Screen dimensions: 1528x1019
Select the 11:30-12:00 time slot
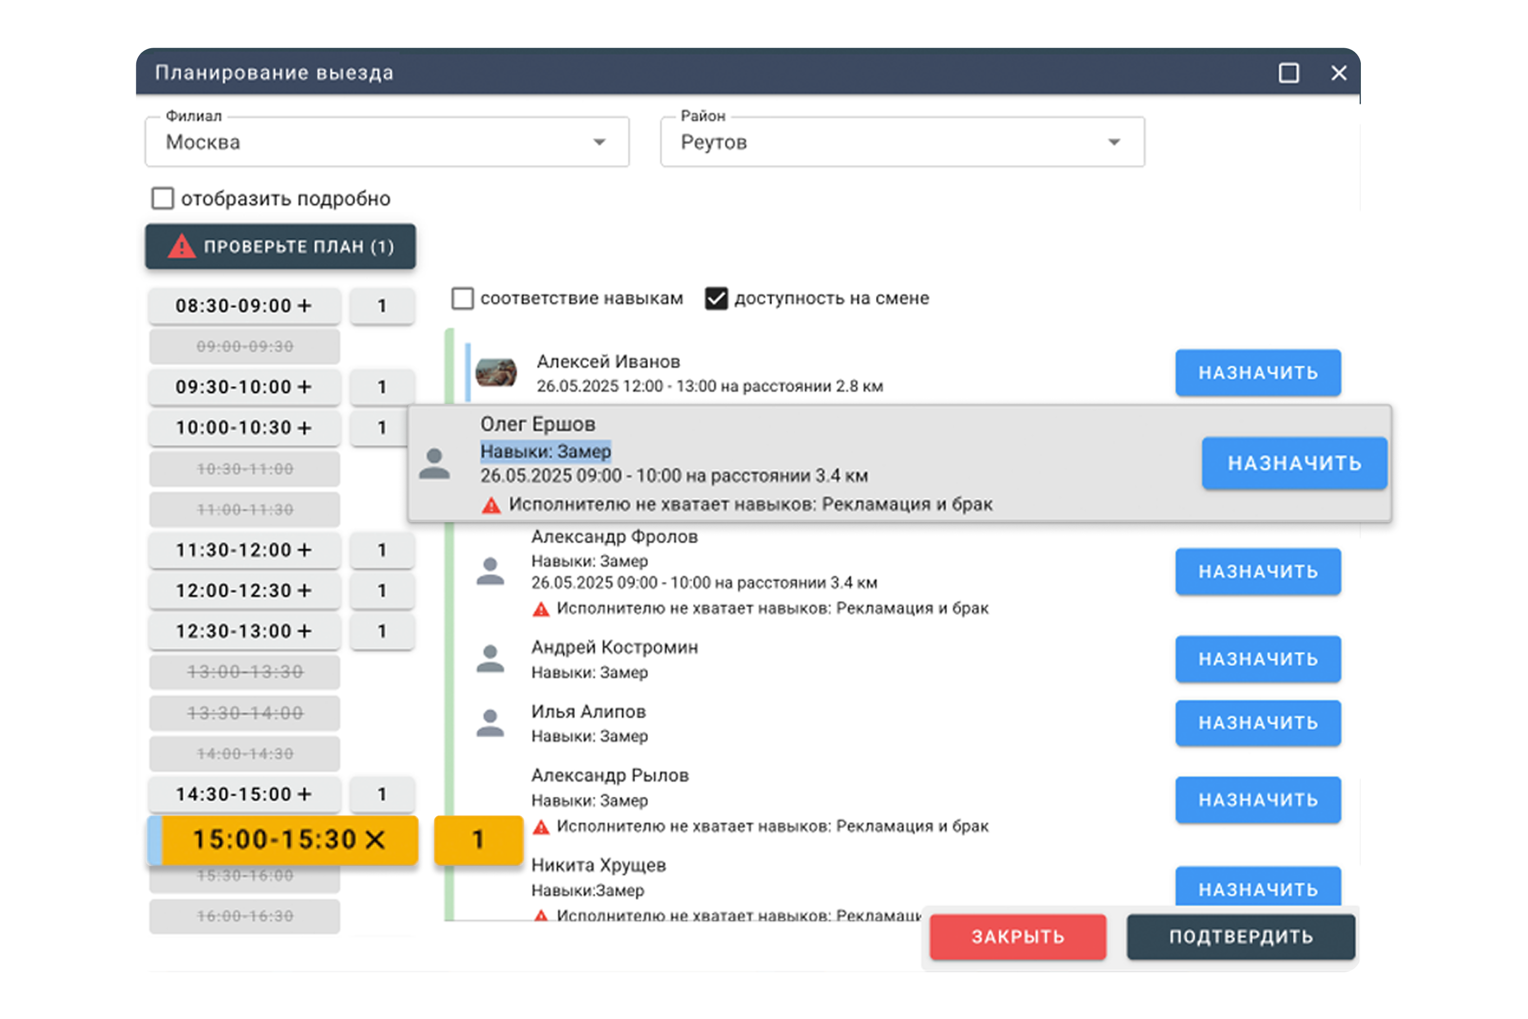pos(244,550)
